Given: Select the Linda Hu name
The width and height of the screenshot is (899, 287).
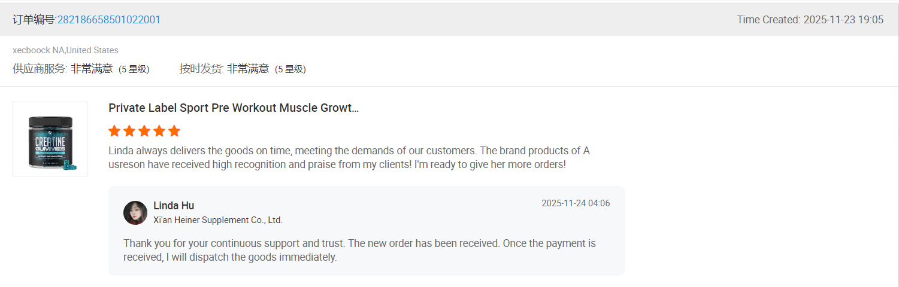Looking at the screenshot, I should 174,206.
